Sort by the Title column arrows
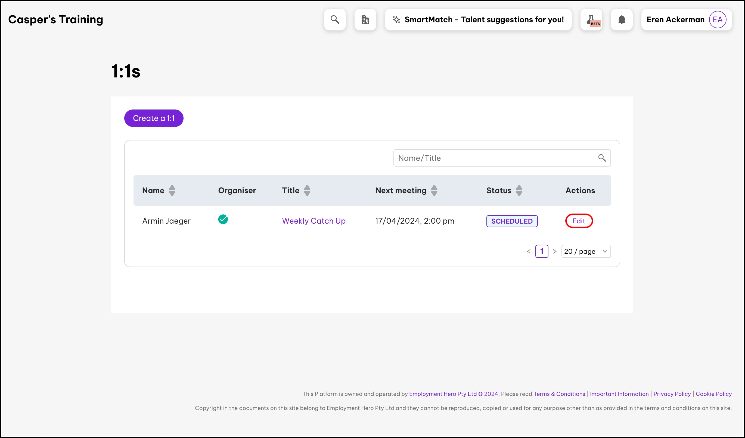745x438 pixels. coord(307,190)
